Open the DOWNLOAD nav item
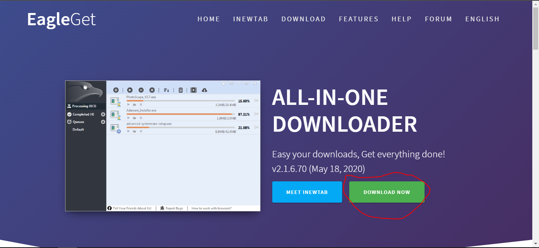The image size is (539, 248). click(303, 19)
